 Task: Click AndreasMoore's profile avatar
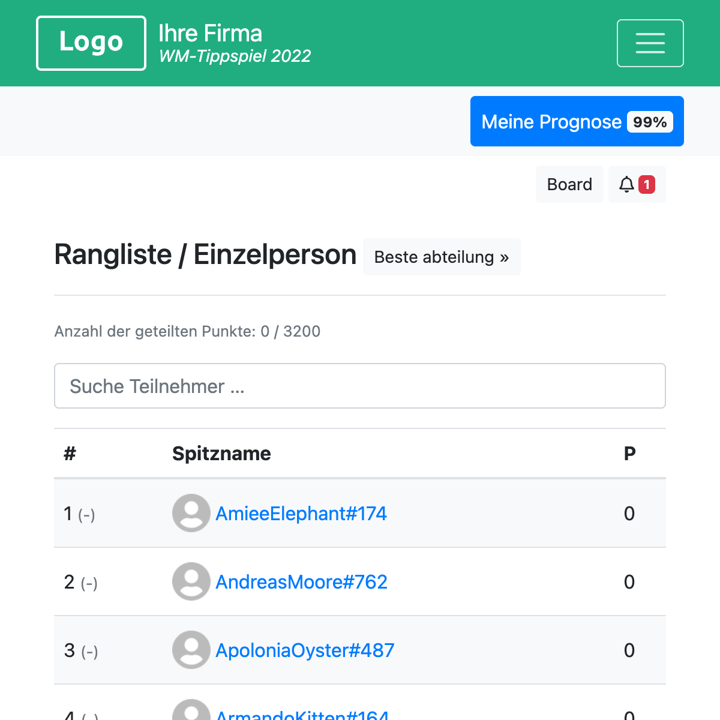click(191, 581)
